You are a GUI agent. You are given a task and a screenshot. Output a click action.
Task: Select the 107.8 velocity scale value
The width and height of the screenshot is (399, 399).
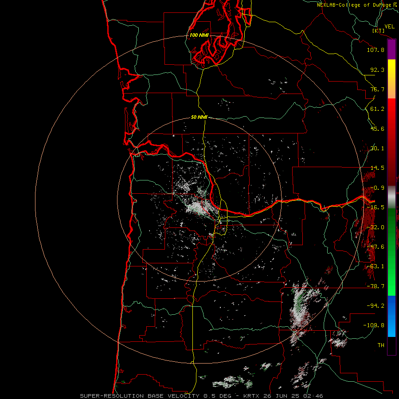376,50
